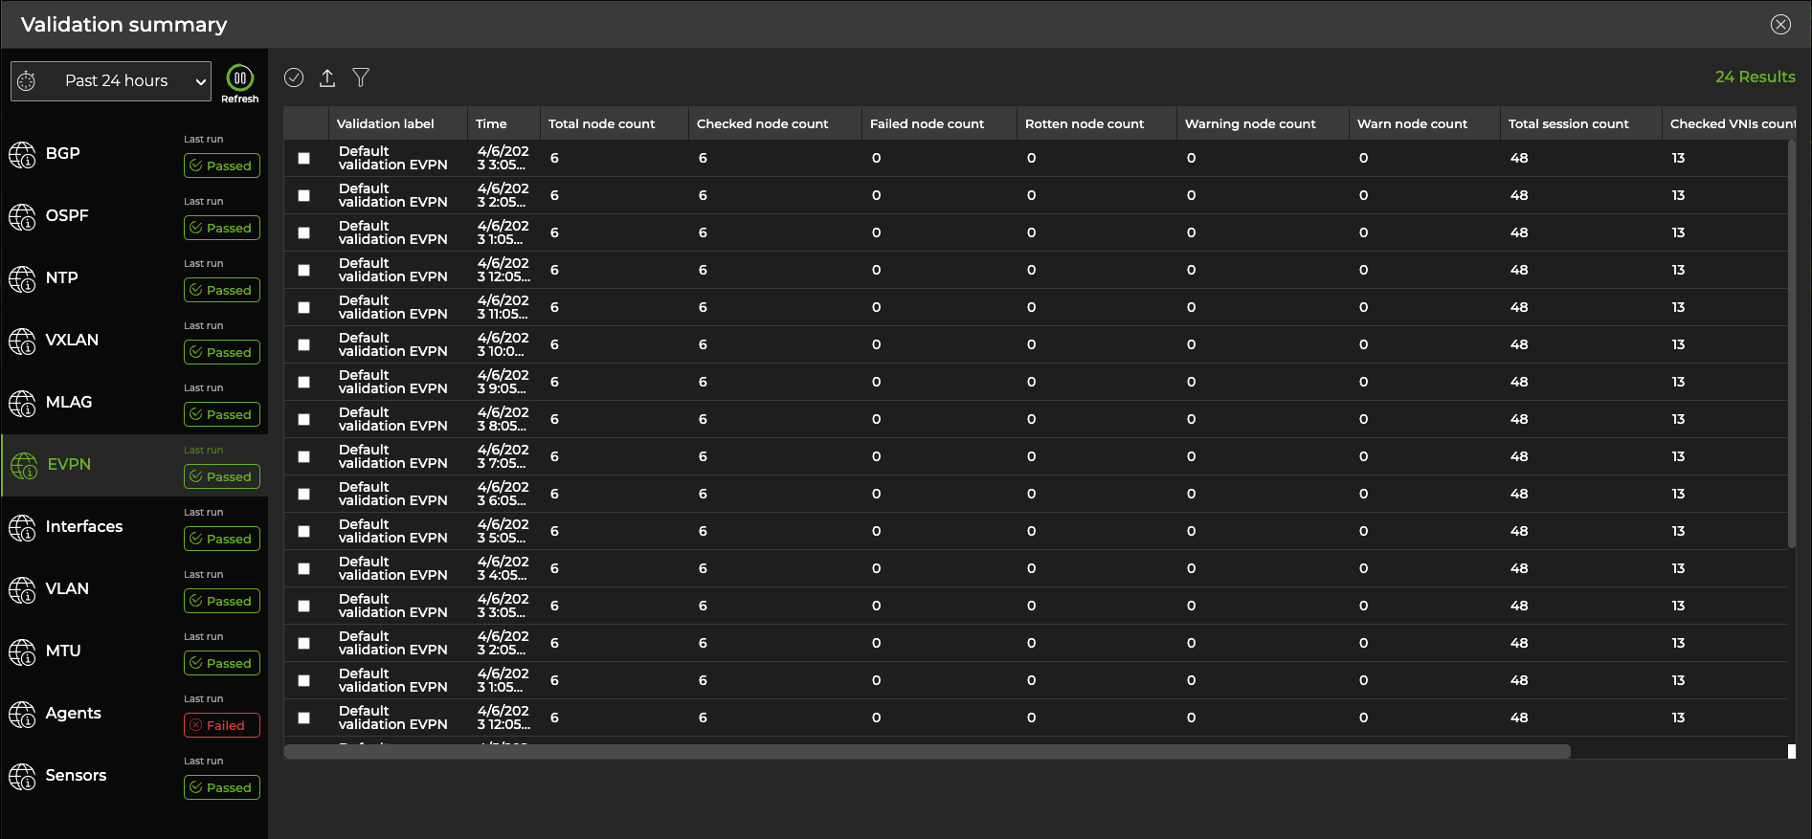Open the Past 24 hours dropdown
This screenshot has height=839, width=1812.
point(111,81)
